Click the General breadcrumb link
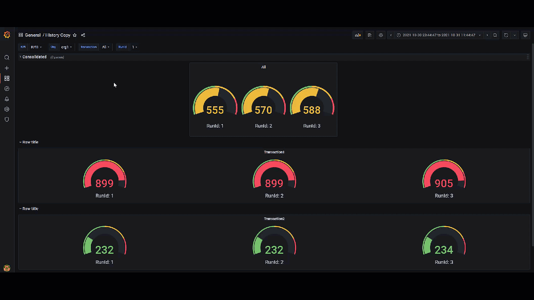Image resolution: width=534 pixels, height=300 pixels. [x=32, y=35]
